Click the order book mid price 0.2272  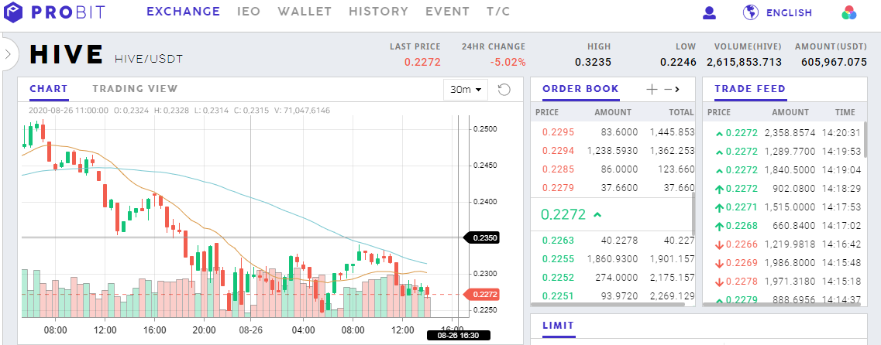coord(563,214)
